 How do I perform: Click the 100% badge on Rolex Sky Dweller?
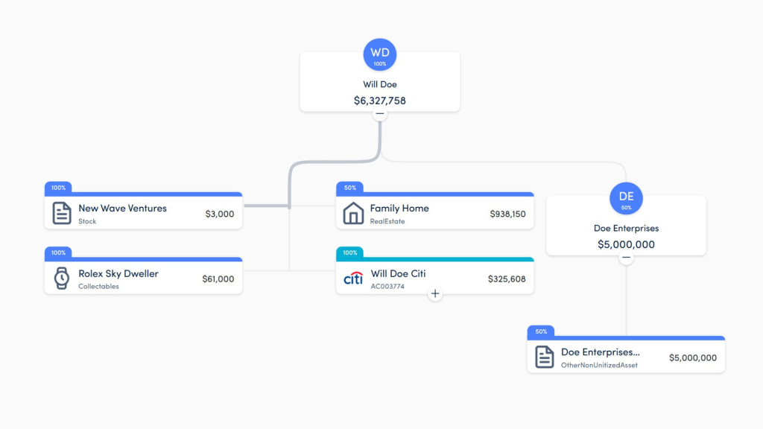coord(58,252)
